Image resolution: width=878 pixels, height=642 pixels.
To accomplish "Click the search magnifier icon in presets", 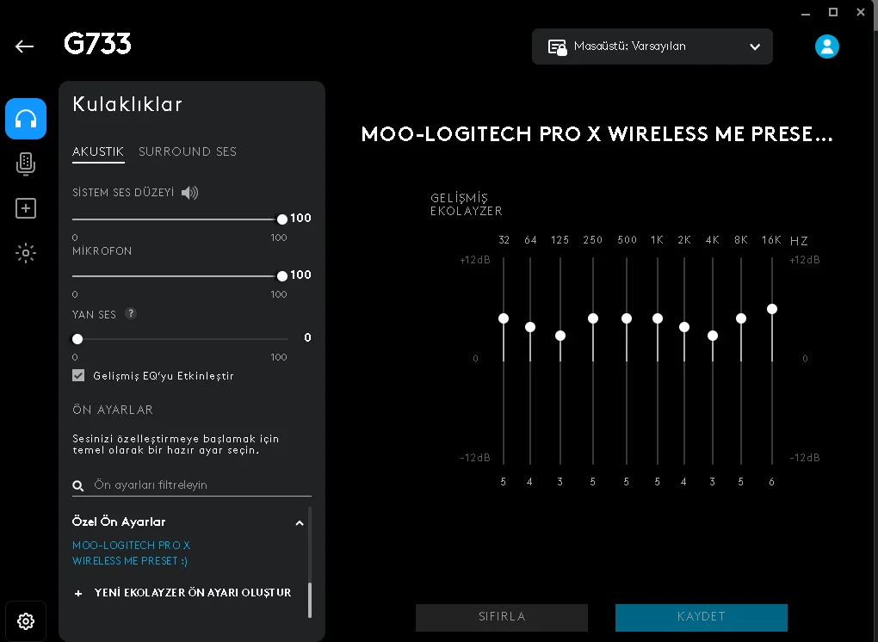I will pos(78,486).
